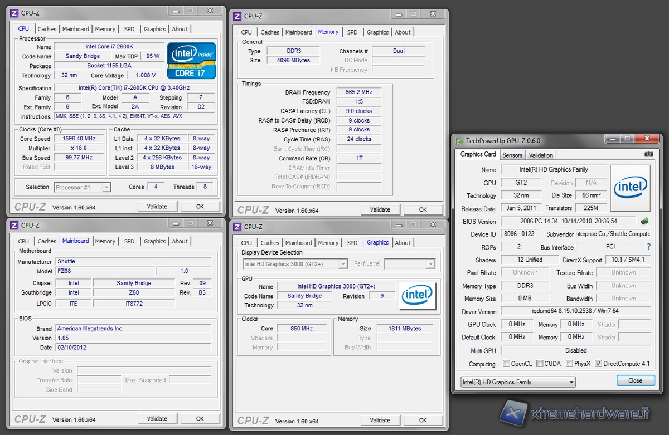Open the Validation tab in GPU-Z
Screen dimensions: 669x435
(541, 155)
